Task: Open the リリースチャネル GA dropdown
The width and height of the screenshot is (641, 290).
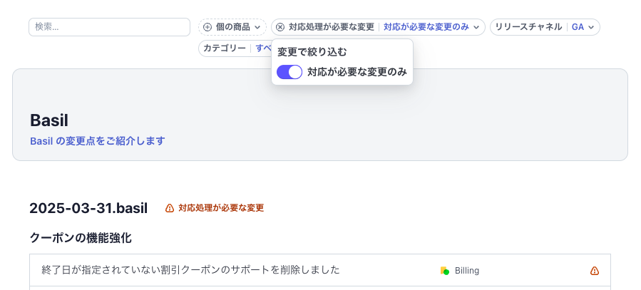Action: 545,27
